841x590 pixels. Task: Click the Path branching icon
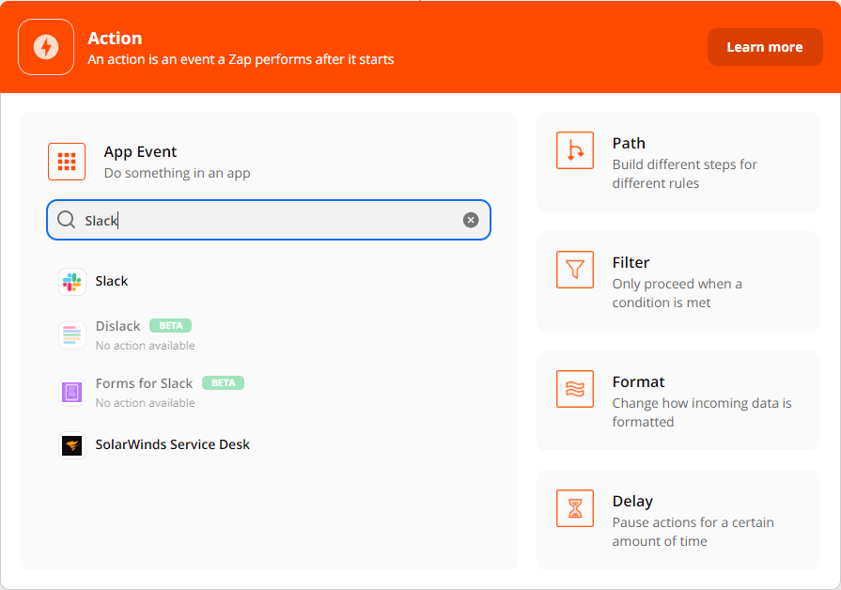(x=574, y=150)
